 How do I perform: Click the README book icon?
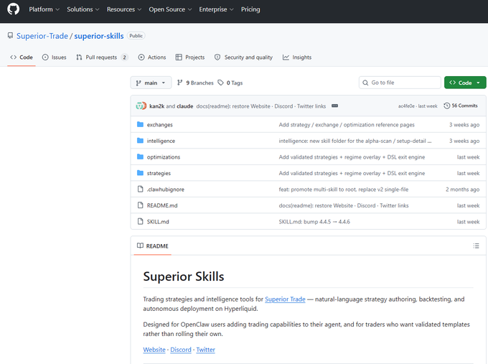(x=141, y=246)
